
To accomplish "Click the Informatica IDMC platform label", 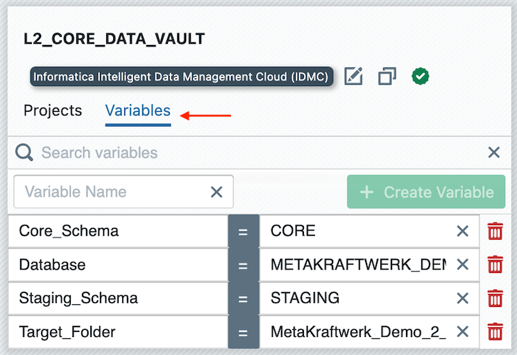I will point(181,76).
